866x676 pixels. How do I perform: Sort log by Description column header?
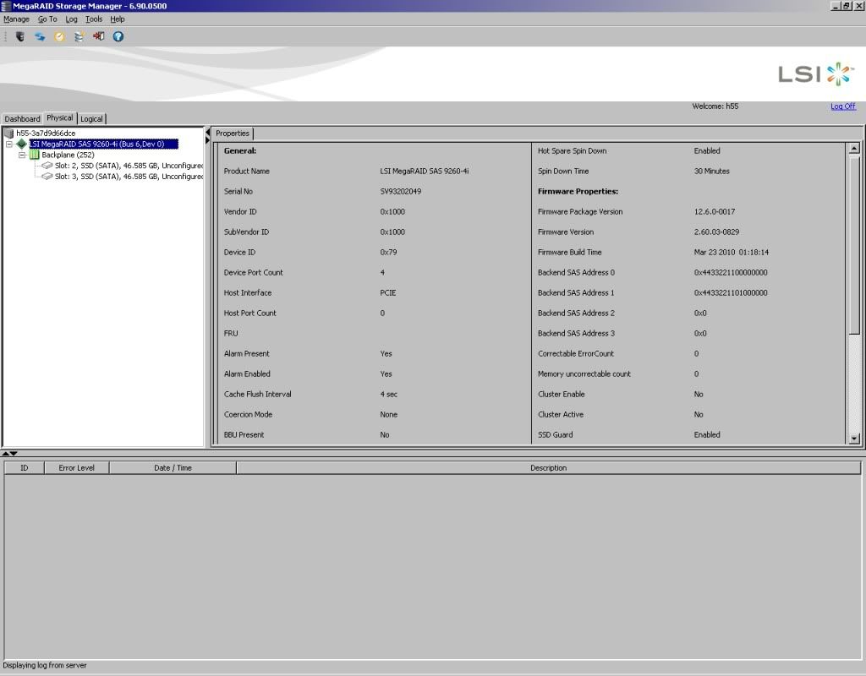point(548,468)
